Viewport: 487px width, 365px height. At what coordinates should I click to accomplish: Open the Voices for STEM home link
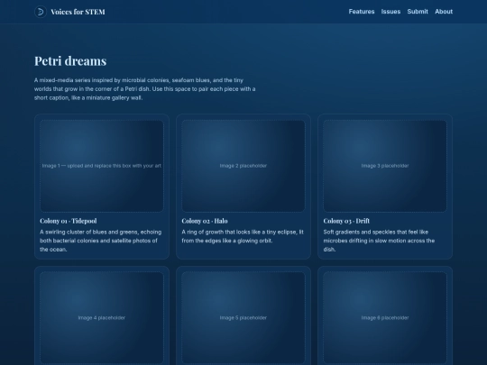point(69,12)
